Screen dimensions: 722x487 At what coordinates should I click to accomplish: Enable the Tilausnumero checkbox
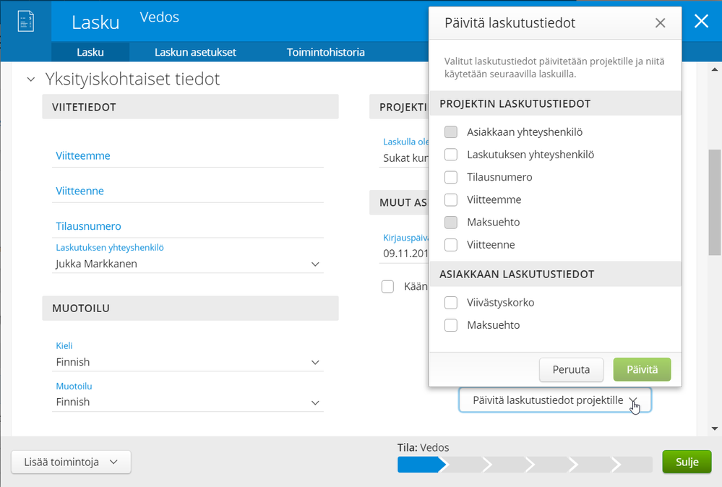[x=451, y=177]
